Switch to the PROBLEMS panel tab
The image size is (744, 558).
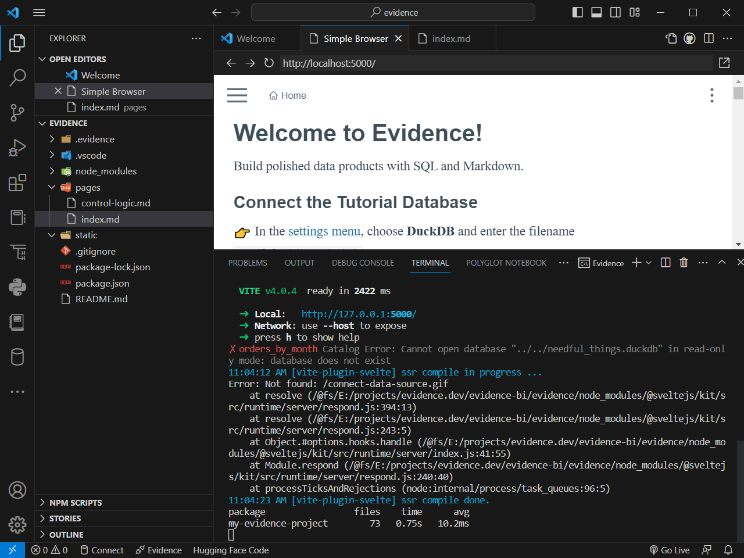pos(248,263)
